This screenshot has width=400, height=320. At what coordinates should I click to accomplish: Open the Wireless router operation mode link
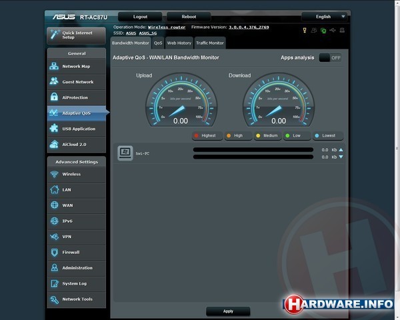167,27
